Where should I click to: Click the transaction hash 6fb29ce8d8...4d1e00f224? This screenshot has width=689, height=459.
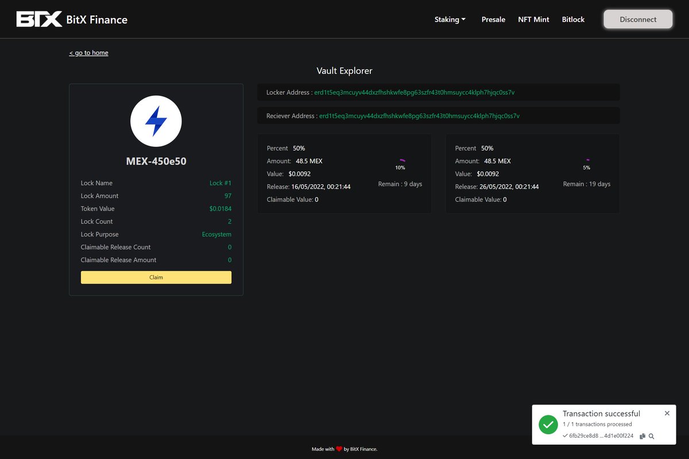pyautogui.click(x=601, y=436)
